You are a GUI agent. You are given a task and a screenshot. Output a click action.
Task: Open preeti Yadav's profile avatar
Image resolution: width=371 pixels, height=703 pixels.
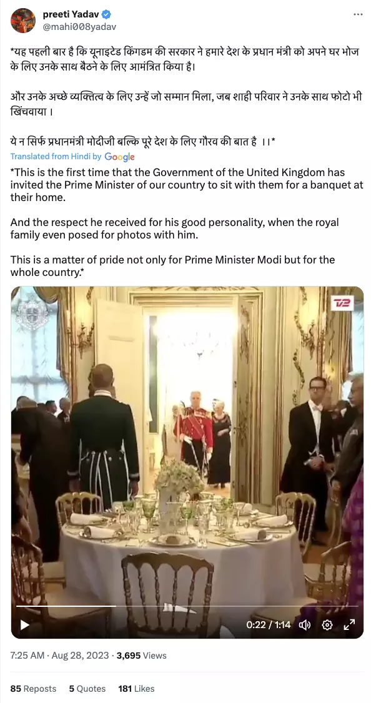23,21
